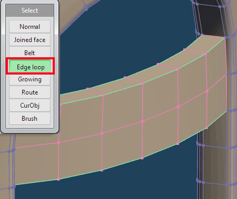
Task: Click the pink horizontal edge loop line
Action: 123,128
